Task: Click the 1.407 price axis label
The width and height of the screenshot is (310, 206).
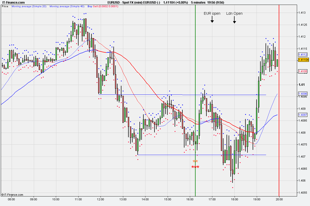Action: 302,157
